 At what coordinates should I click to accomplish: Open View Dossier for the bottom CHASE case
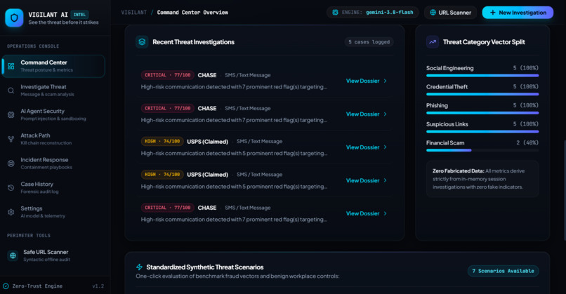[x=367, y=213]
